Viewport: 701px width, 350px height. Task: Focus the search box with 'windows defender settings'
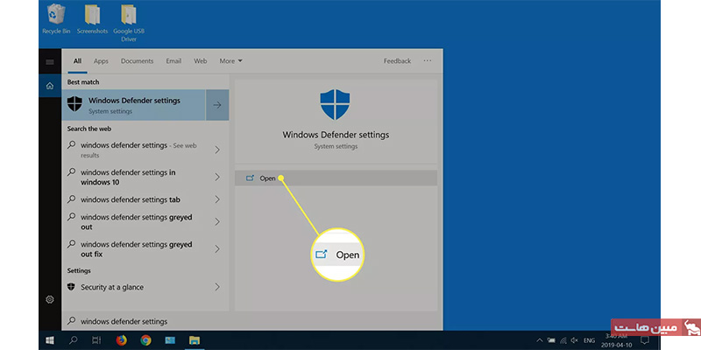252,321
